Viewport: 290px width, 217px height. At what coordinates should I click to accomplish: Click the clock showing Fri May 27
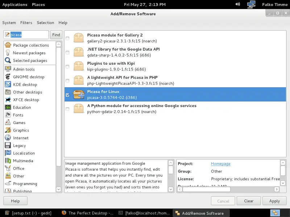tap(145, 4)
